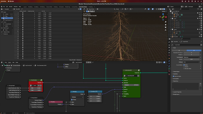Select the 2D shape button
Image resolution: width=203 pixels, height=114 pixels.
coord(179,51)
